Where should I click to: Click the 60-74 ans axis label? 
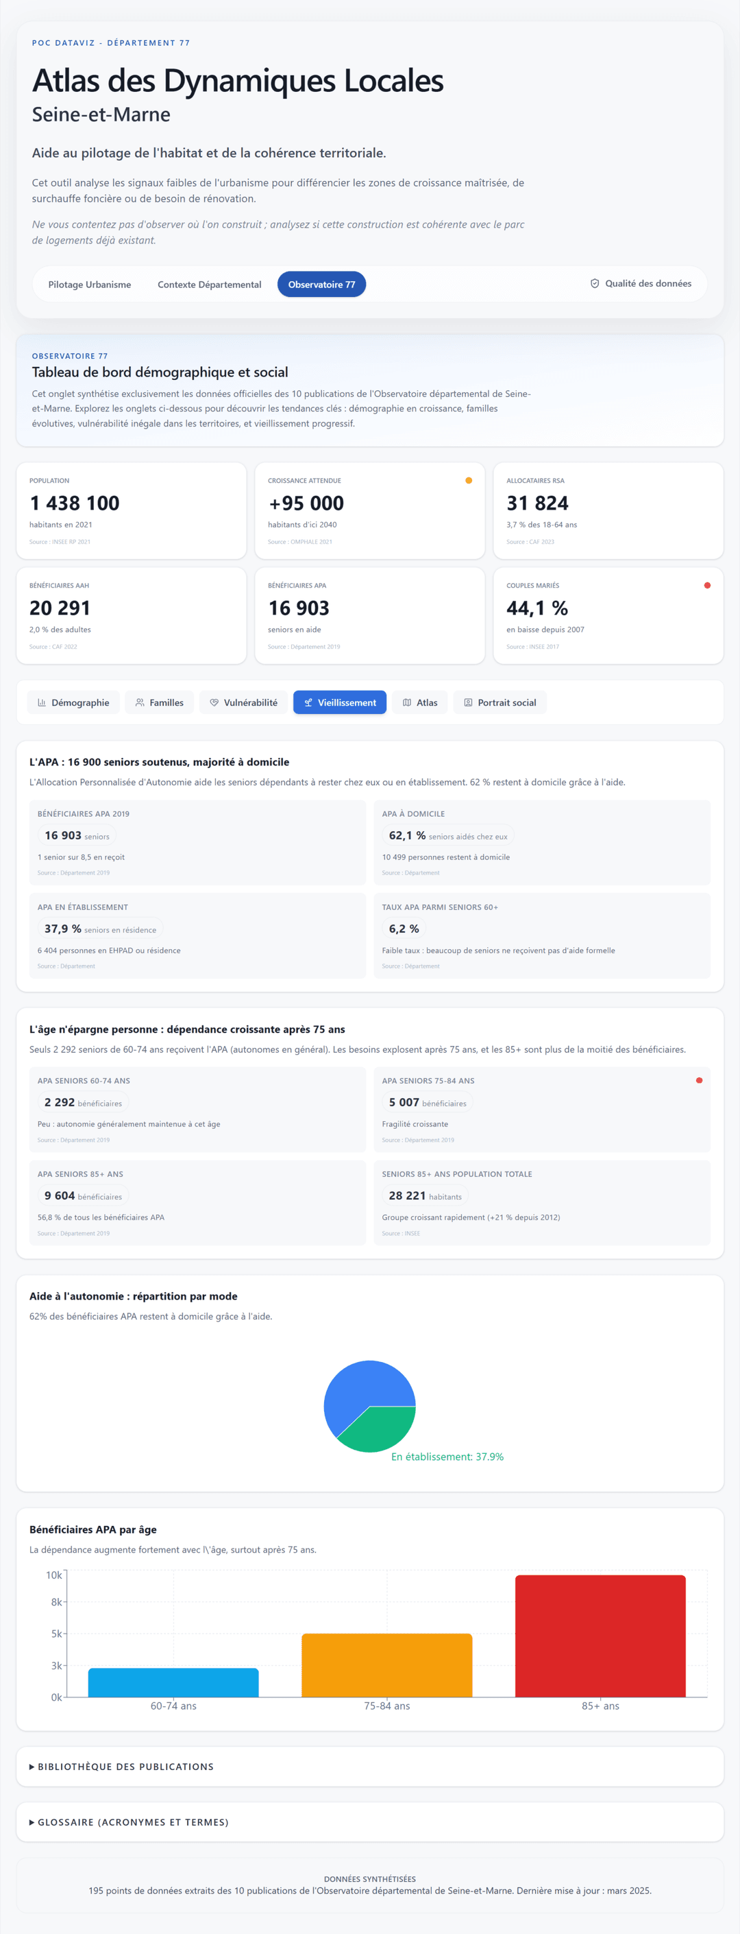tap(173, 1706)
